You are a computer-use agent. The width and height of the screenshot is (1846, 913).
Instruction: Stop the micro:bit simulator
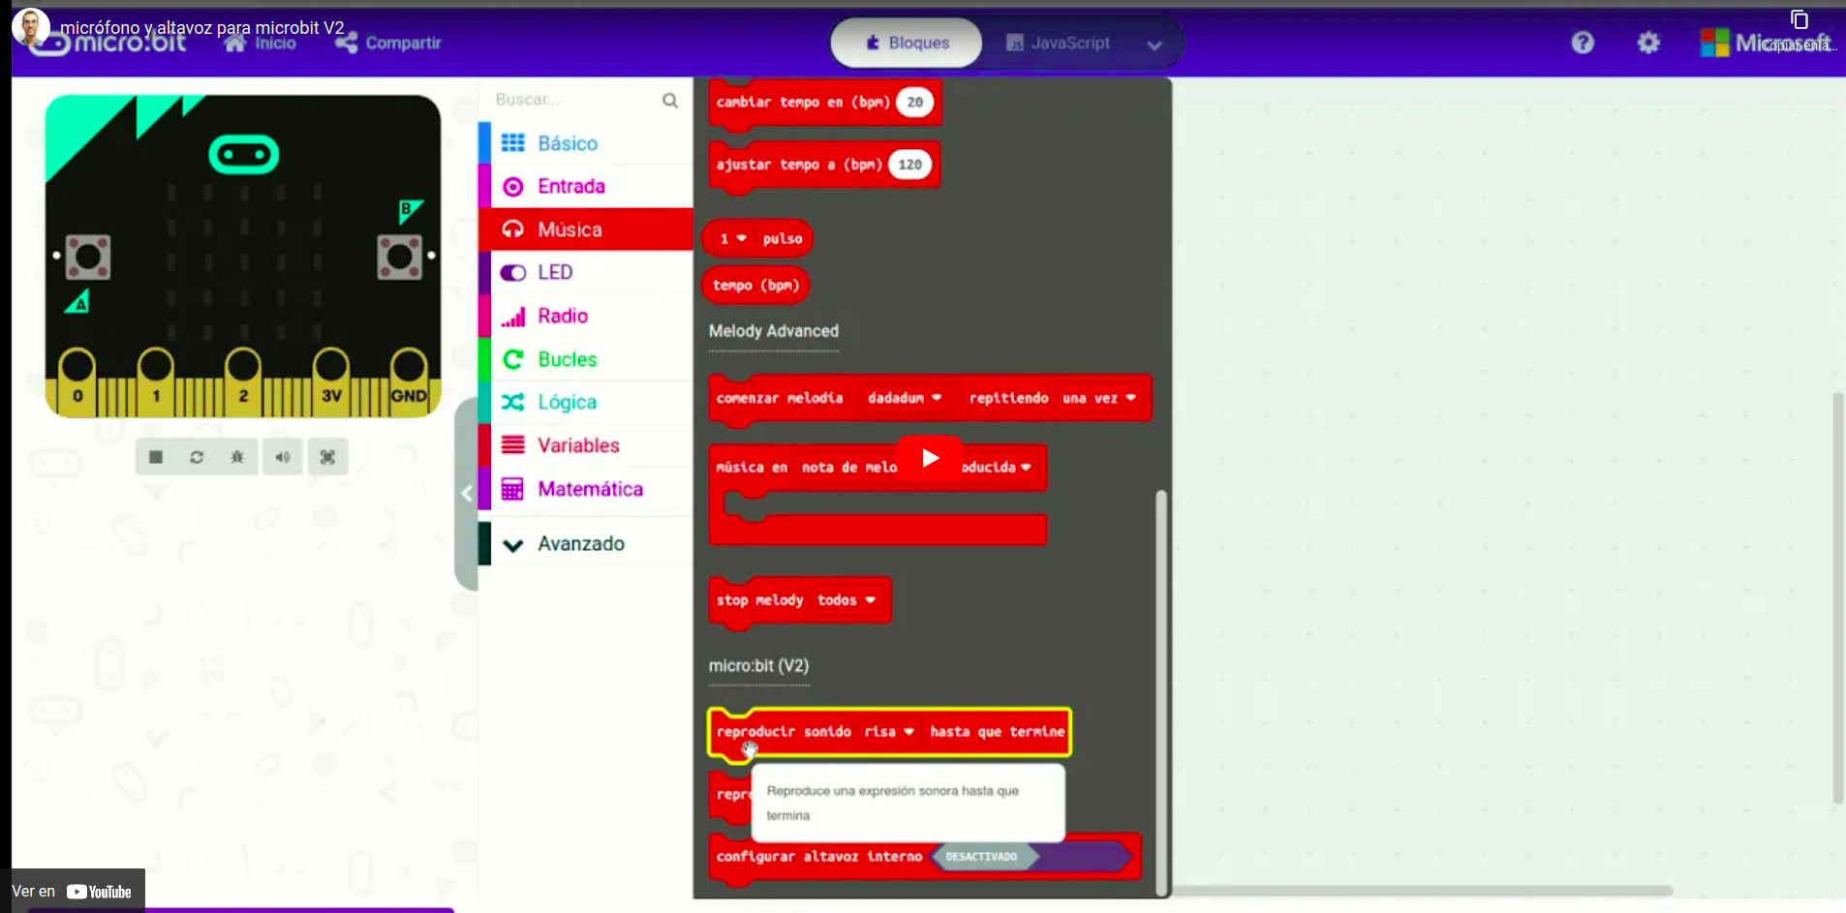pyautogui.click(x=156, y=457)
